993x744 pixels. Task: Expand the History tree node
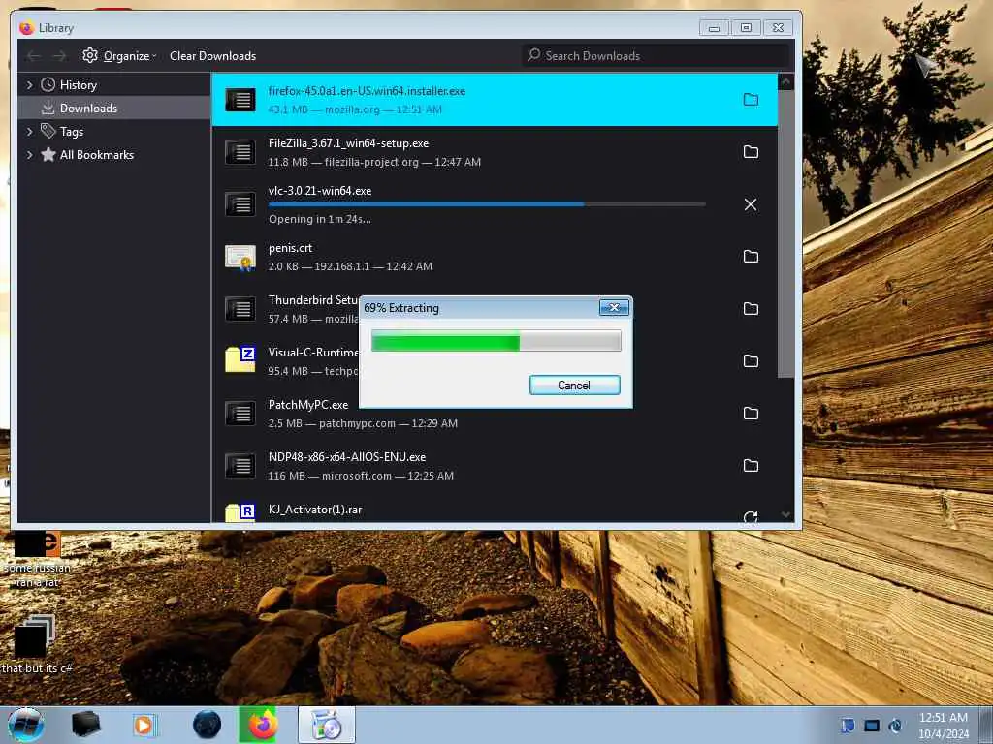click(29, 85)
